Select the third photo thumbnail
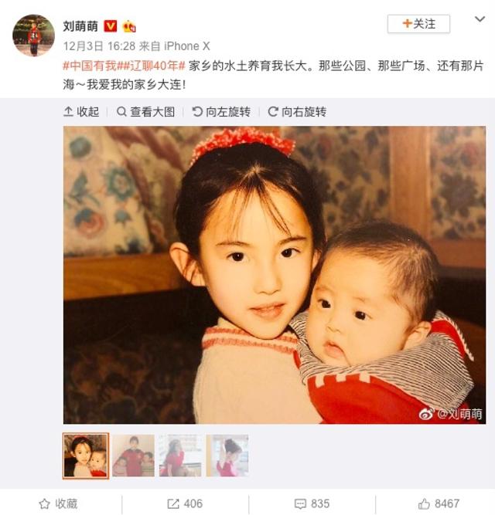495x515 pixels. pos(180,456)
